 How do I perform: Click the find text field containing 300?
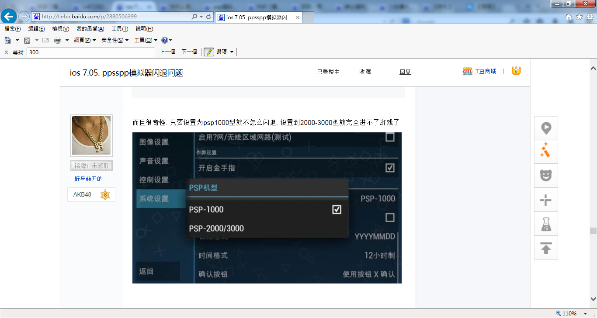coord(90,52)
